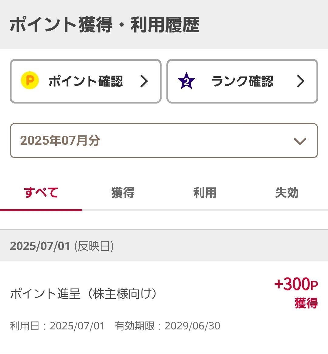Switch to the 失効 tab
Viewport: 328px width, 354px height.
click(x=287, y=193)
